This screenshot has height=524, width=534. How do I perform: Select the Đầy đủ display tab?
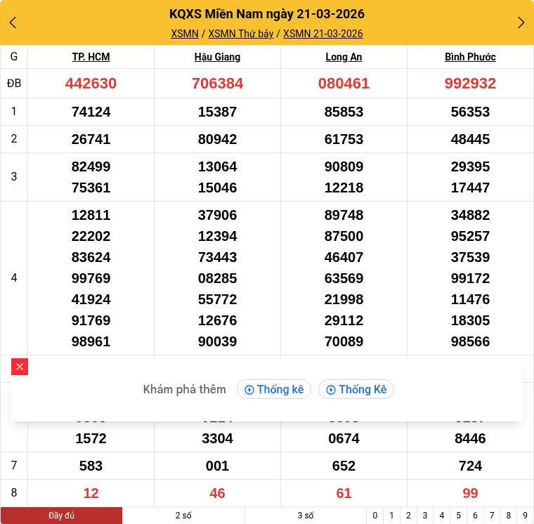[x=61, y=516]
